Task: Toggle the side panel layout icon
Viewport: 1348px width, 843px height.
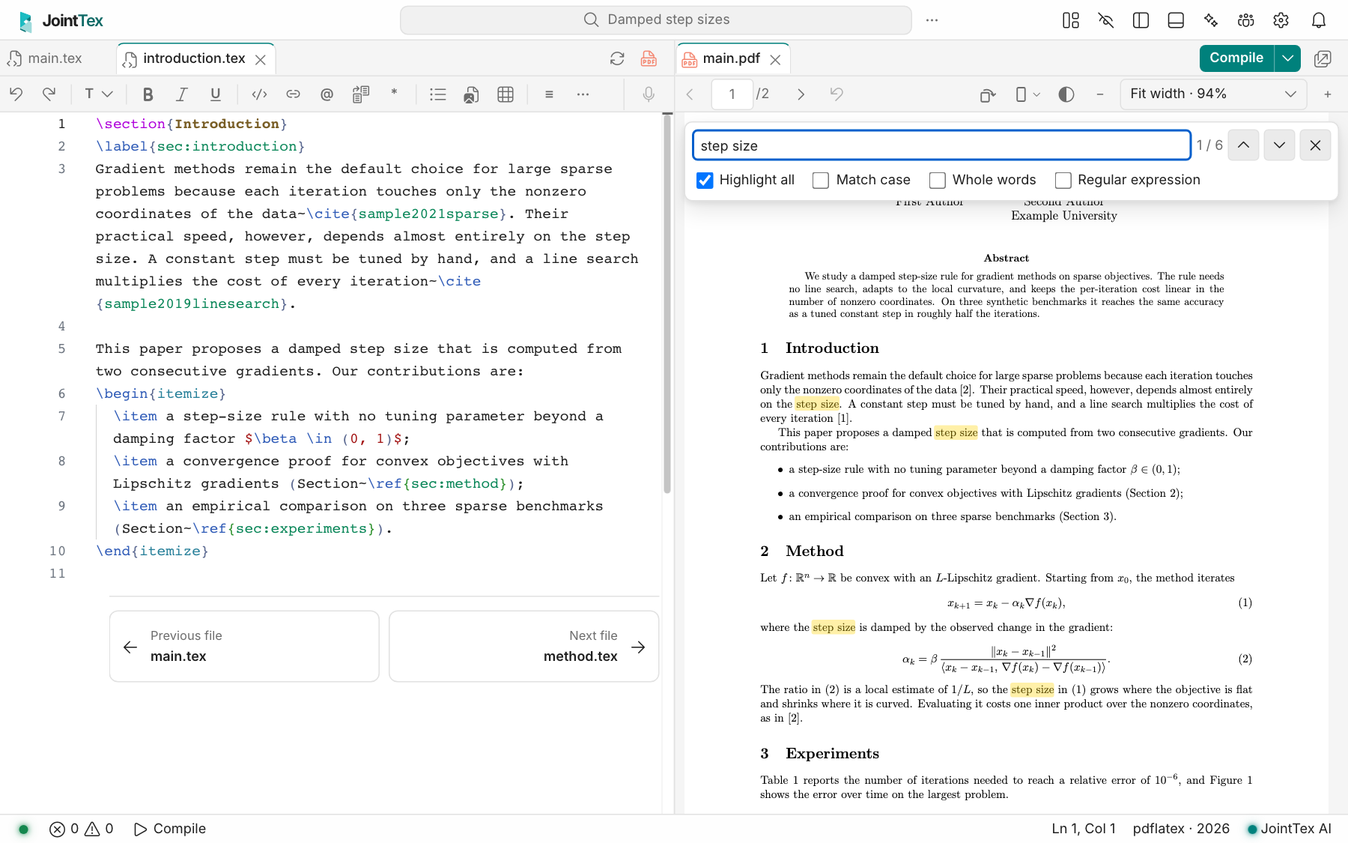Action: [1141, 20]
